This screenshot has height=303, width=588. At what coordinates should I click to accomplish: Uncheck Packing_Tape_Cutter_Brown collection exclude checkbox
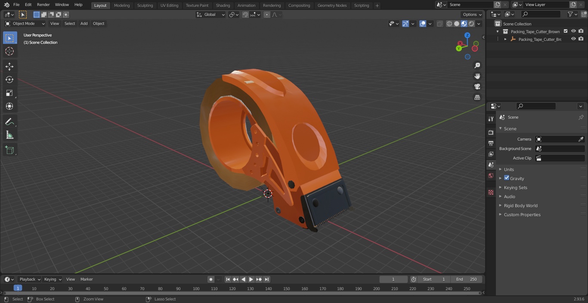(x=566, y=31)
